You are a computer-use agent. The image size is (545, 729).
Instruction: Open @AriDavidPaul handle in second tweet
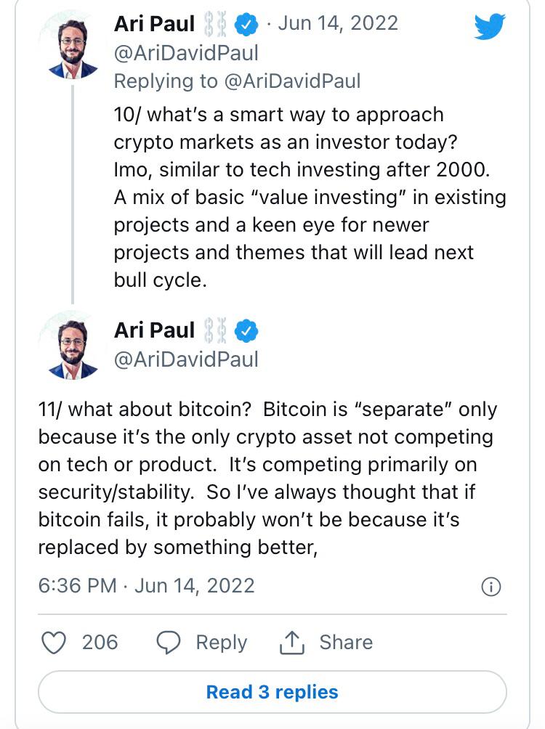coord(186,359)
